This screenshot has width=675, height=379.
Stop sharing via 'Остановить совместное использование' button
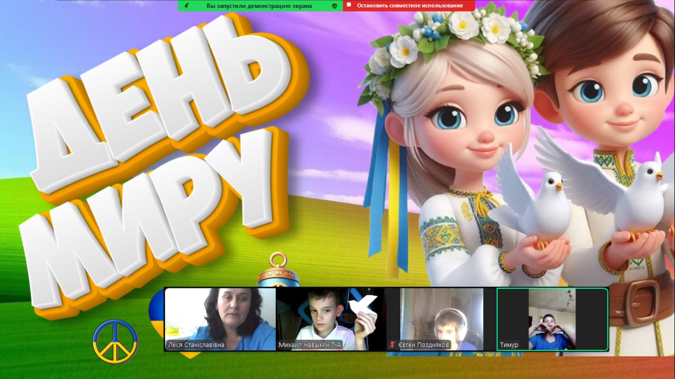(x=409, y=6)
